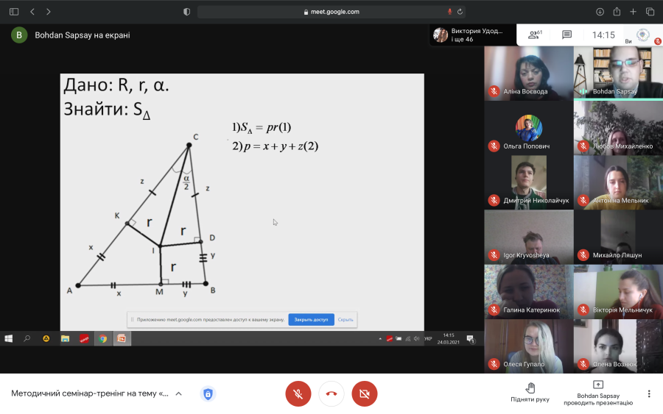
Task: Click the Дано: R, r, α. slide heading
Action: tap(116, 85)
